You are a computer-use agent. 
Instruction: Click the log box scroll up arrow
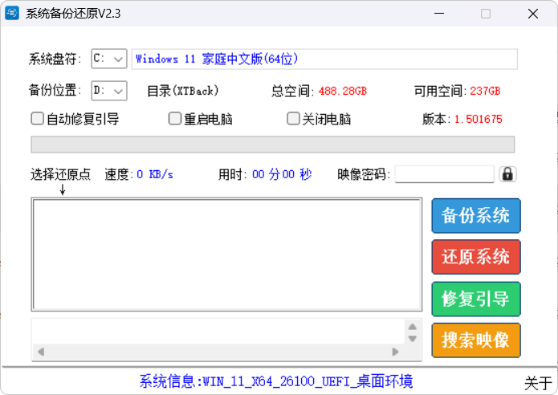[x=413, y=327]
